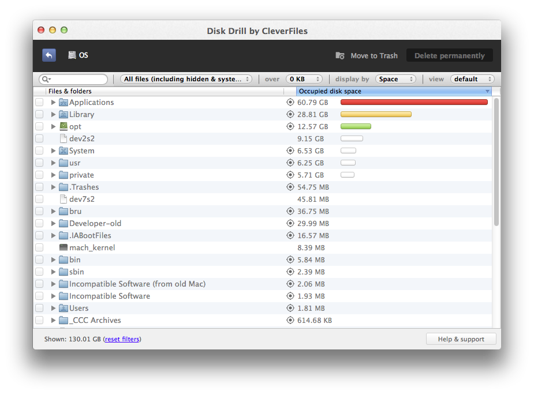
Task: Expand the Library folder
Action: [x=53, y=114]
